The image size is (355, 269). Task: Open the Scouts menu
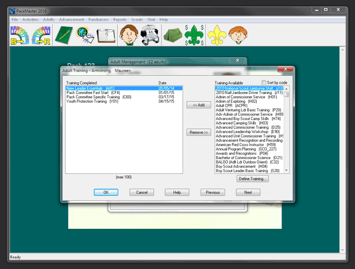137,20
